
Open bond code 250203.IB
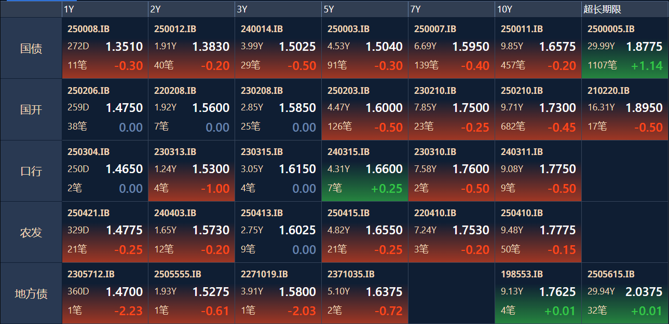pos(348,91)
